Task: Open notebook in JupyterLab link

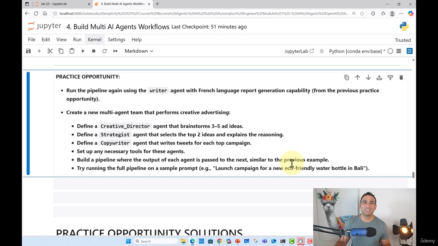Action: click(x=299, y=51)
